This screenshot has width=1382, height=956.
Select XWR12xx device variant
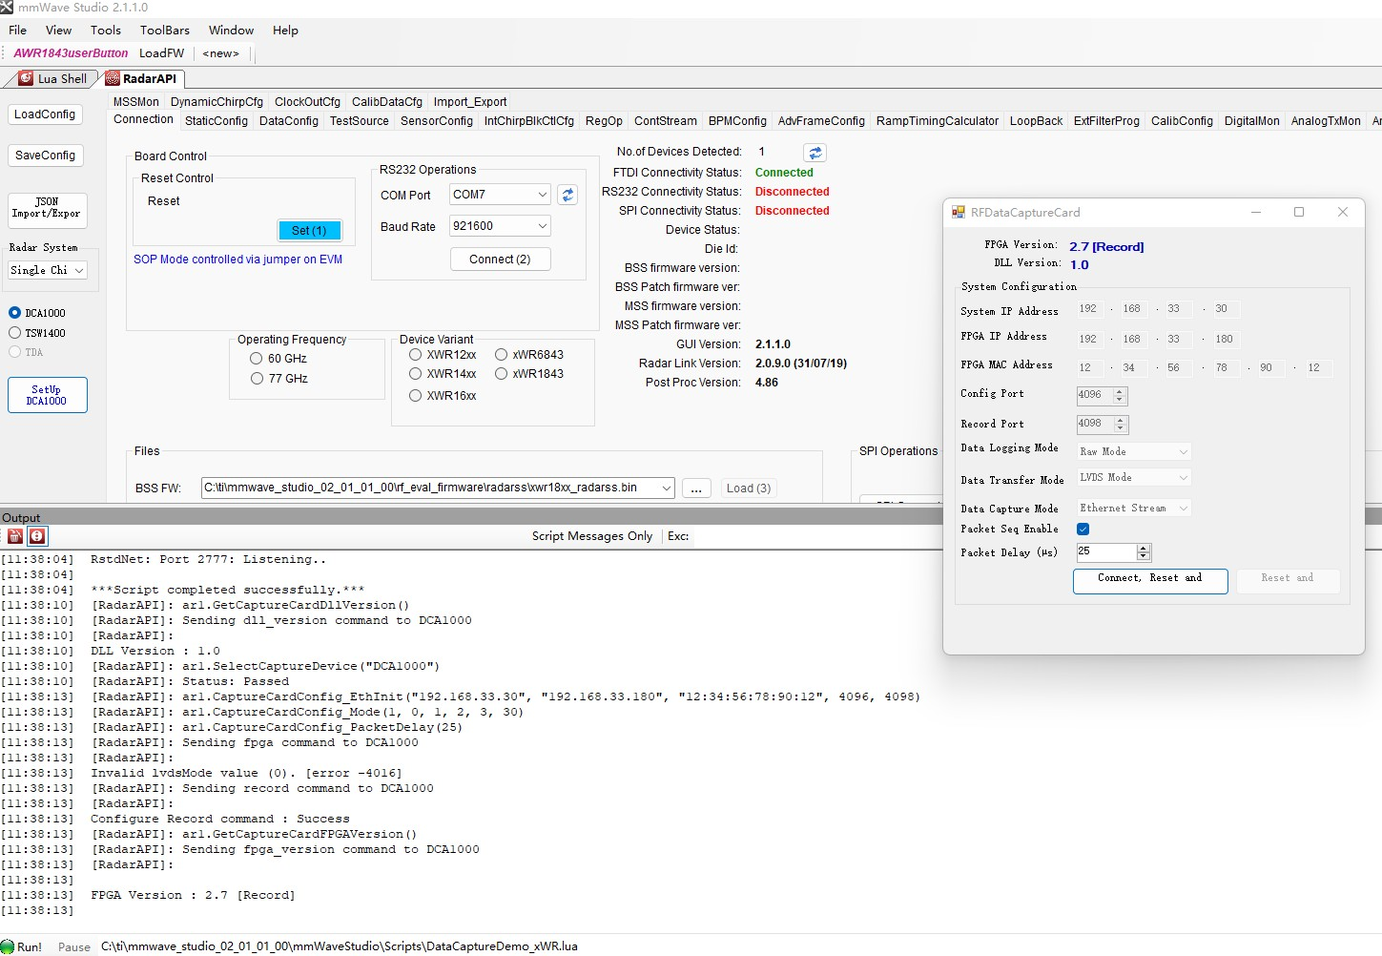point(415,355)
